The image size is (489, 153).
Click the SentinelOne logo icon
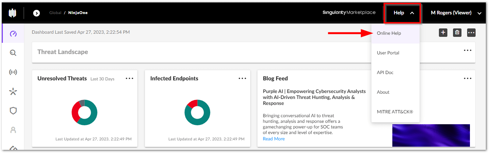coord(12,13)
